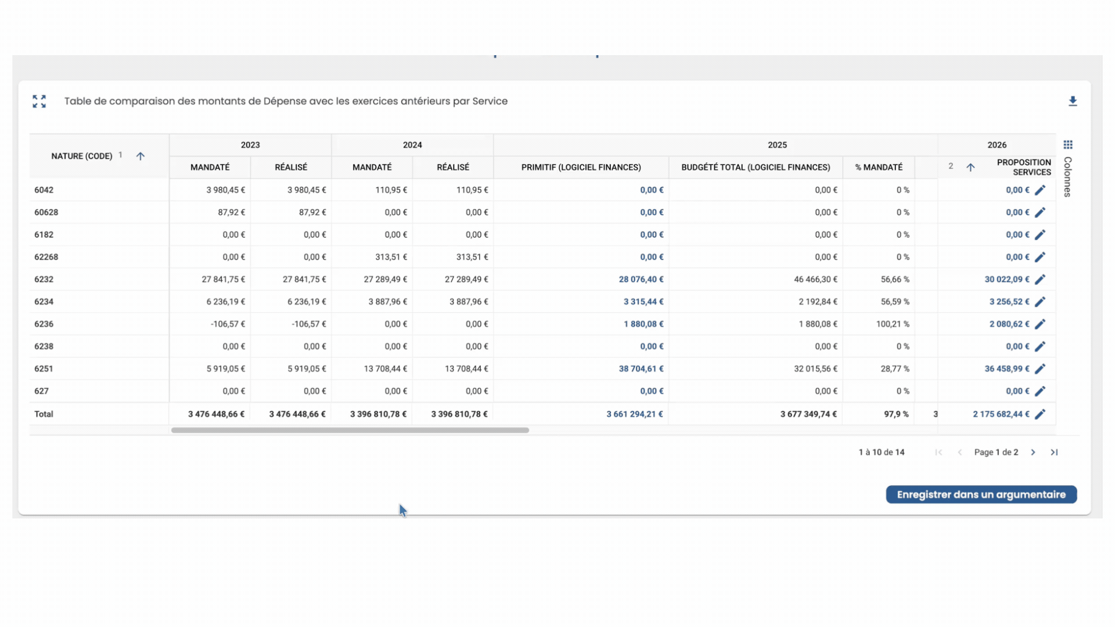Jump to last page of table
Screen dimensions: 1115x627
pos(1054,452)
